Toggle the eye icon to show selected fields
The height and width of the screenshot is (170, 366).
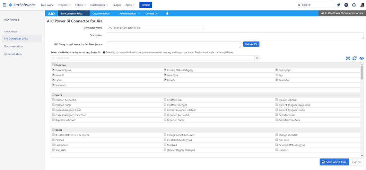click(x=362, y=58)
